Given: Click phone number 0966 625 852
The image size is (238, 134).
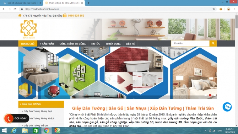Looking at the screenshot, I should pos(76,16).
